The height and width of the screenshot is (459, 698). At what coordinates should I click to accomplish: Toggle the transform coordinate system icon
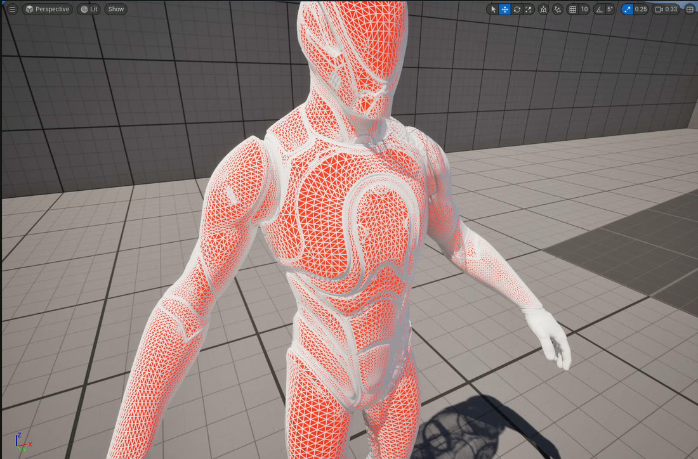coord(543,9)
